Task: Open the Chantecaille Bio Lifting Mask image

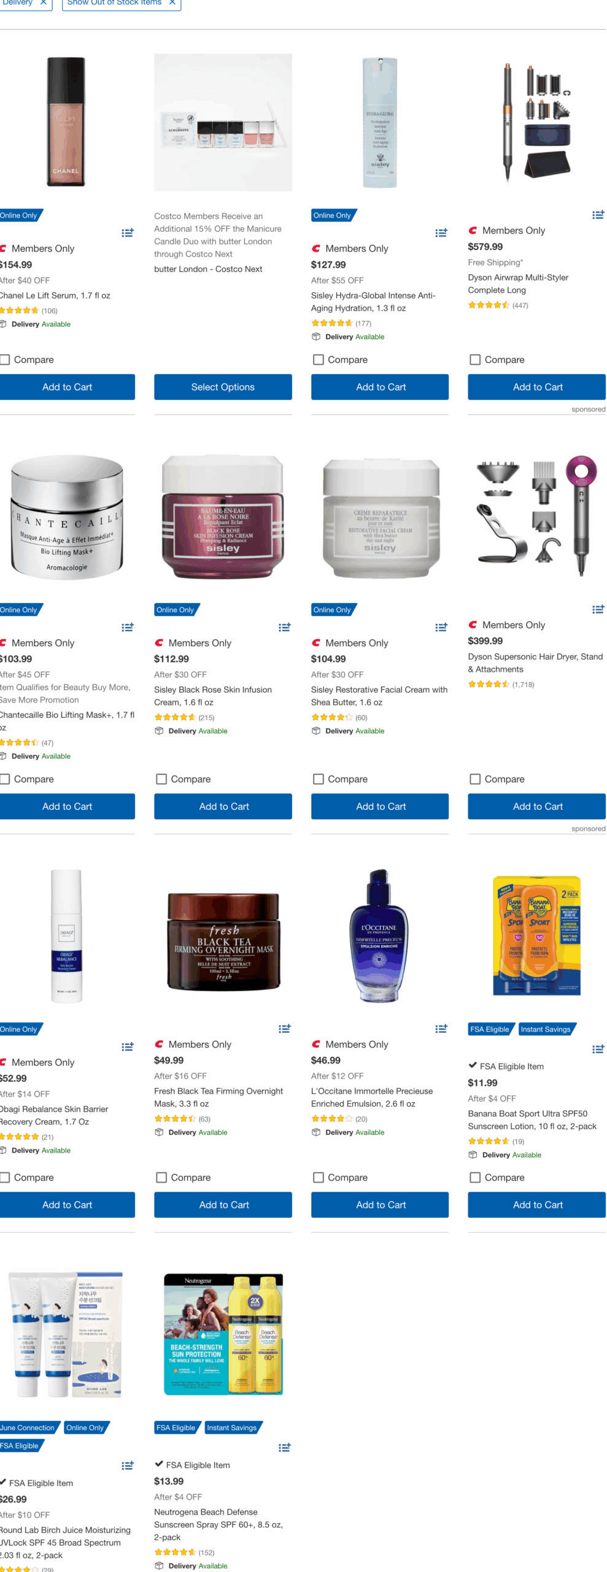Action: (66, 517)
